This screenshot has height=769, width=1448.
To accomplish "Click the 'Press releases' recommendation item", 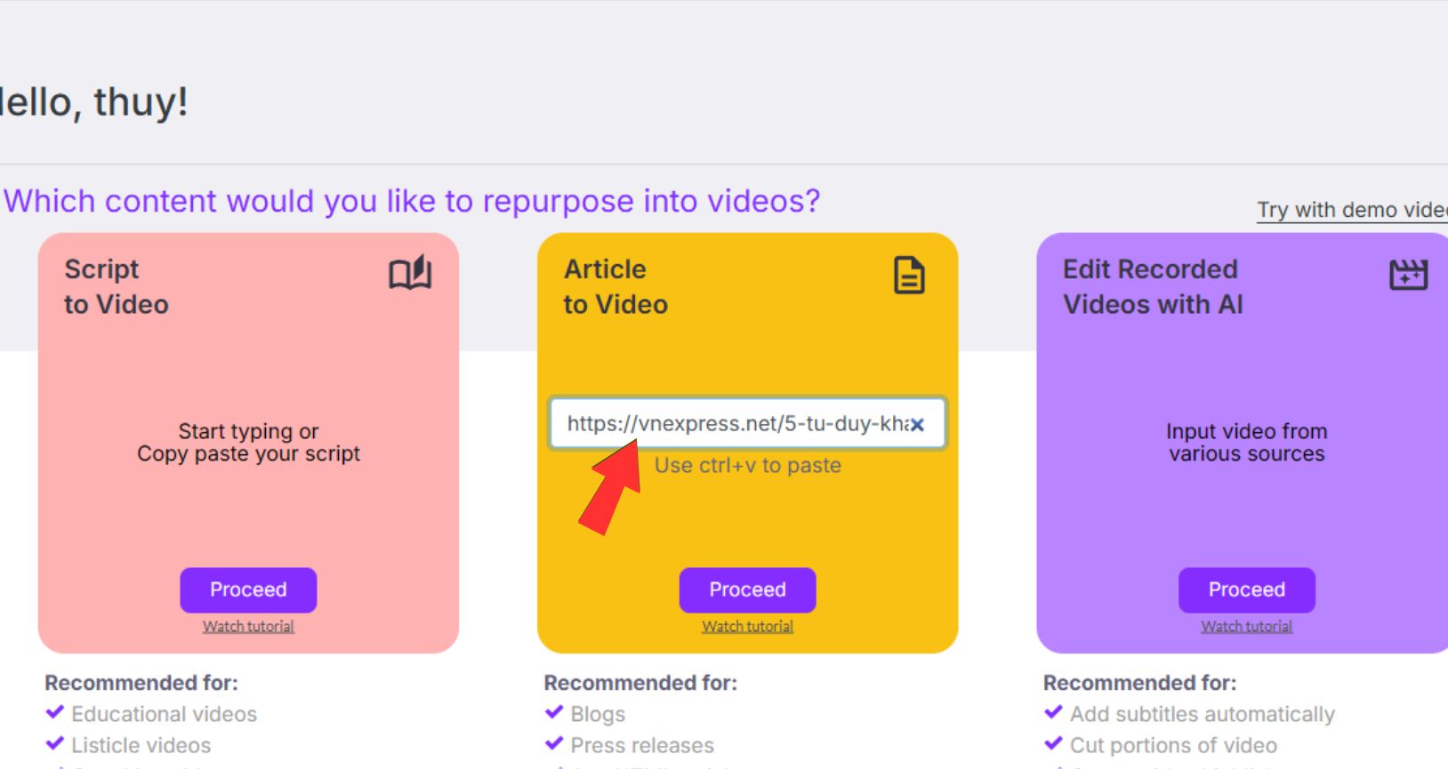I will [x=642, y=745].
